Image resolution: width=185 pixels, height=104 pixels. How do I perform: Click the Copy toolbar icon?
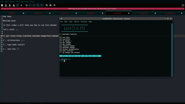(38, 5)
